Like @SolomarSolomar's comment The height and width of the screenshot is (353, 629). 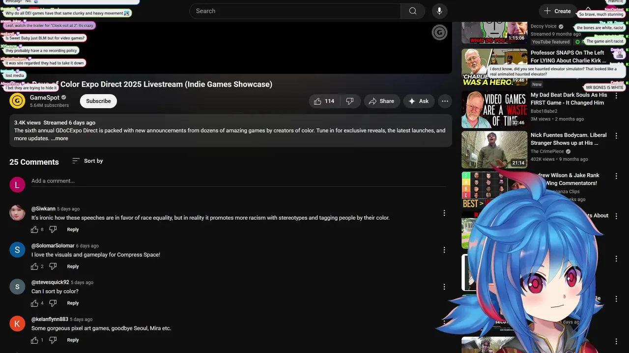(34, 266)
